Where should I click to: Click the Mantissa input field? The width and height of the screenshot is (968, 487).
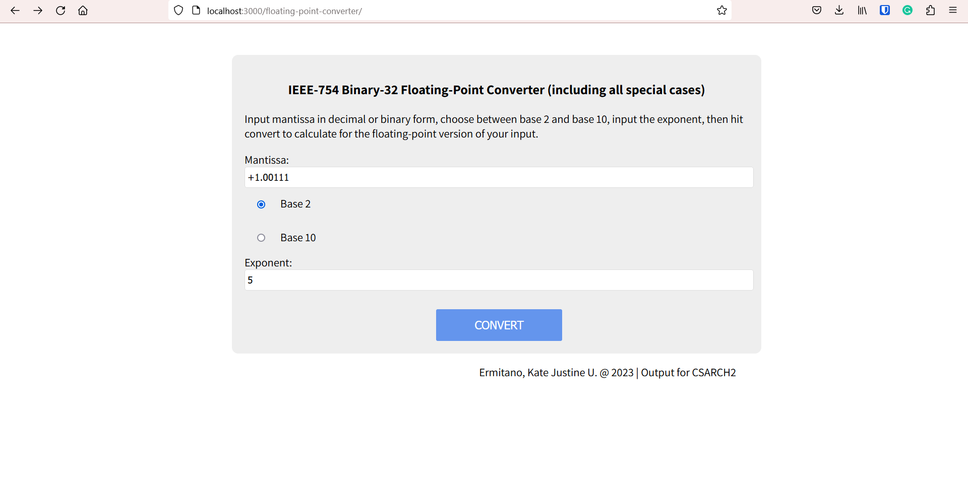point(498,177)
